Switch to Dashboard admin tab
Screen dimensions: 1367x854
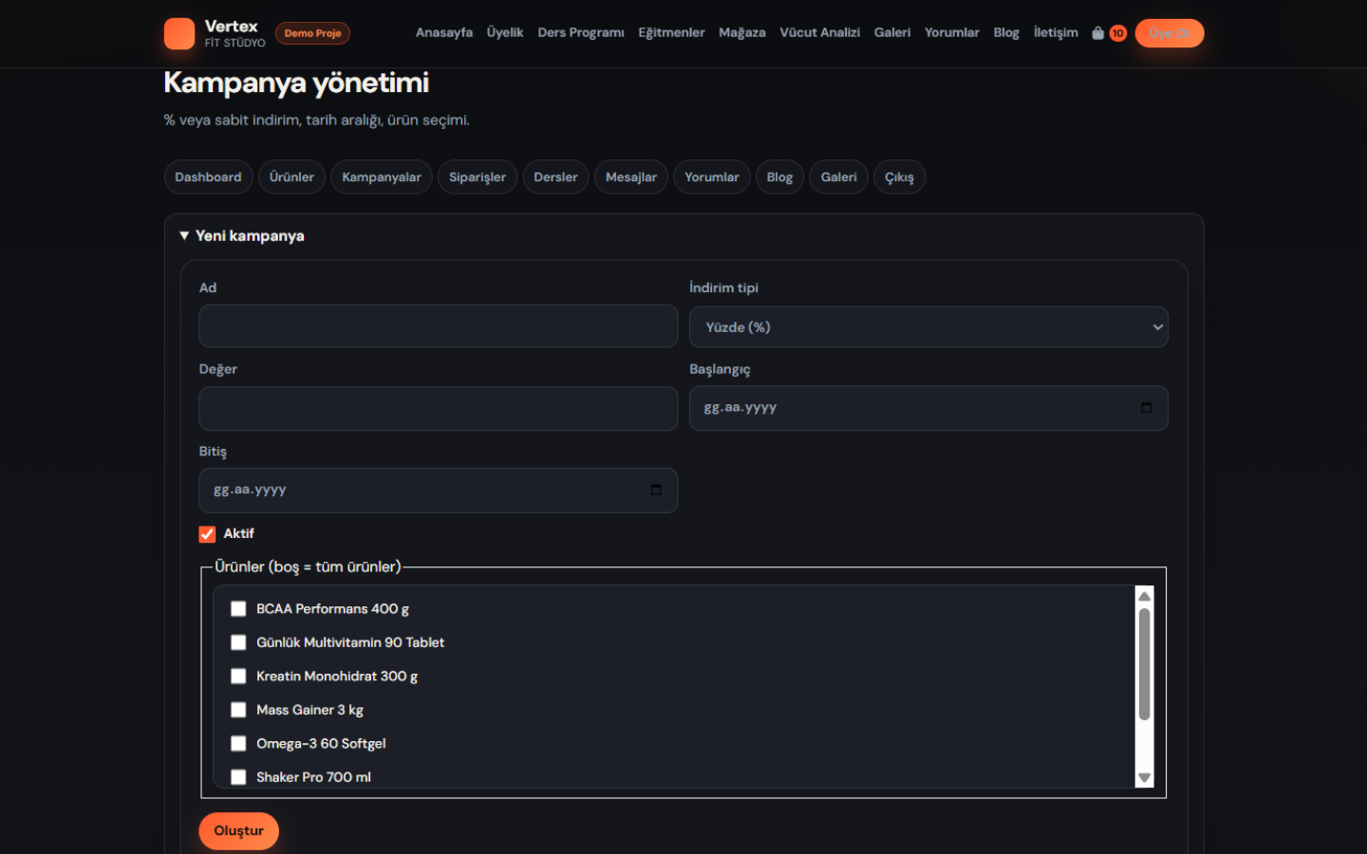pos(208,177)
